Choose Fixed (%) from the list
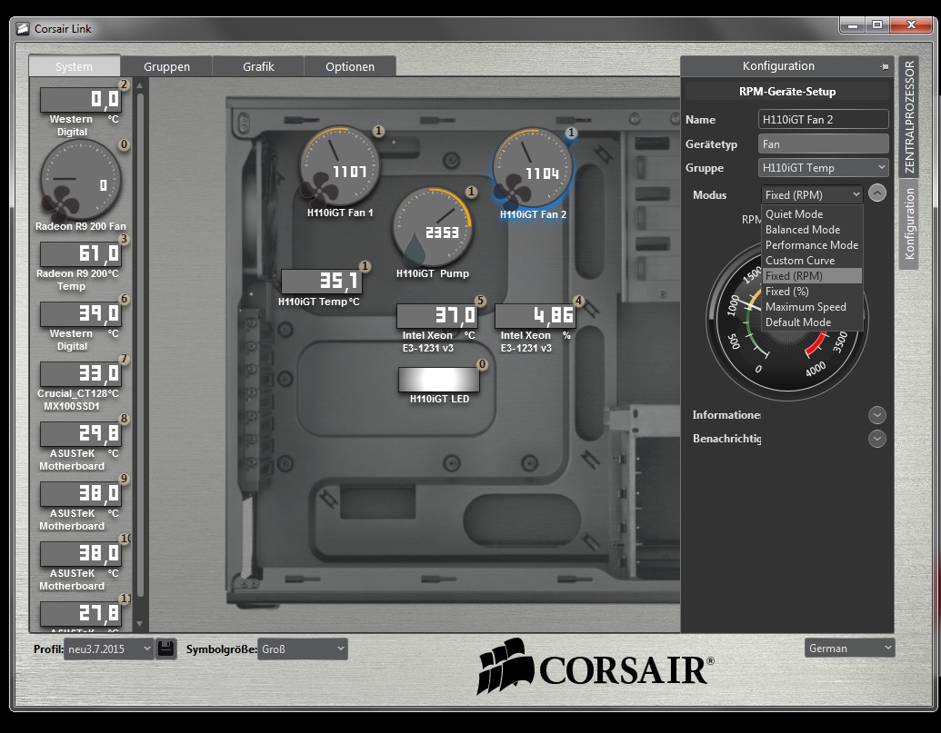Screen dimensions: 941x733 click(812, 292)
